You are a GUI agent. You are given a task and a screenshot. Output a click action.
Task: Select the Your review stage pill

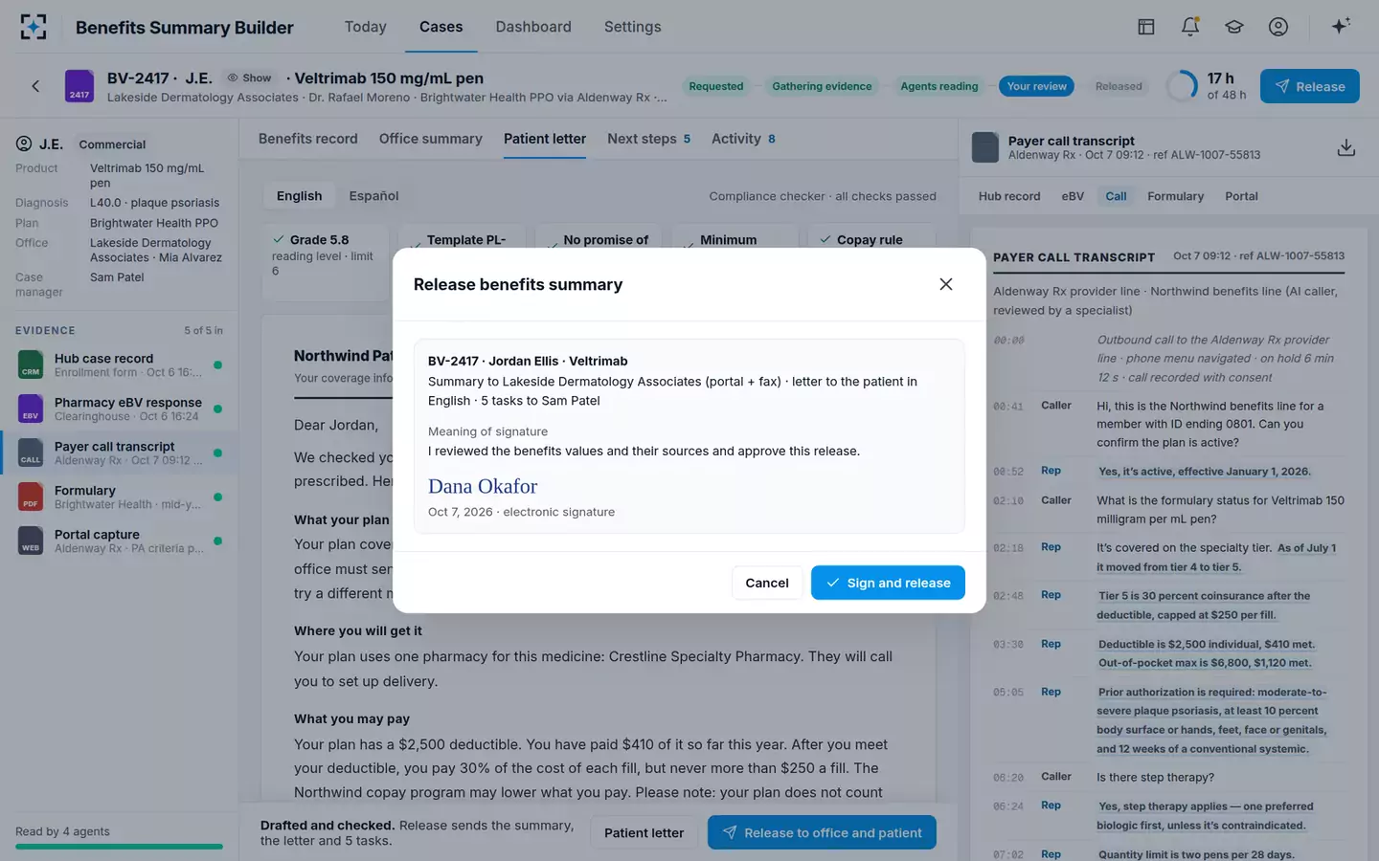(x=1036, y=86)
